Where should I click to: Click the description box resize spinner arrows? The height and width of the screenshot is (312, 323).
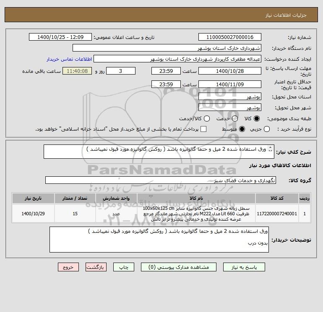tap(271, 149)
